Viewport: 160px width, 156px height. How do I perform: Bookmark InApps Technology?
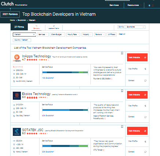pyautogui.click(x=122, y=53)
